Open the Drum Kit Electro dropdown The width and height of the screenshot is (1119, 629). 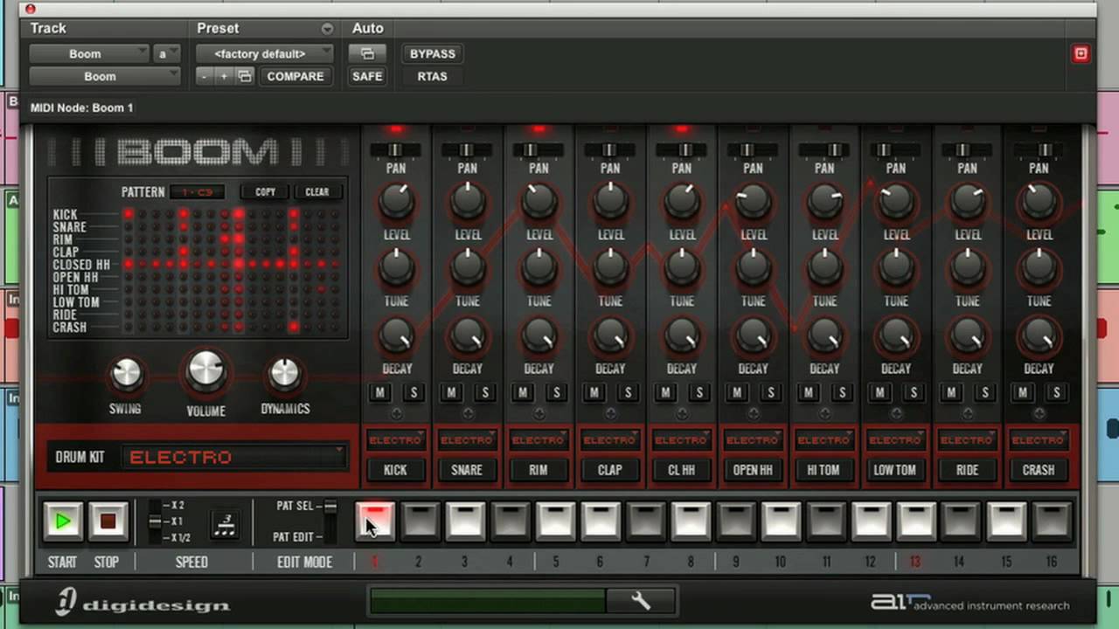tap(234, 457)
